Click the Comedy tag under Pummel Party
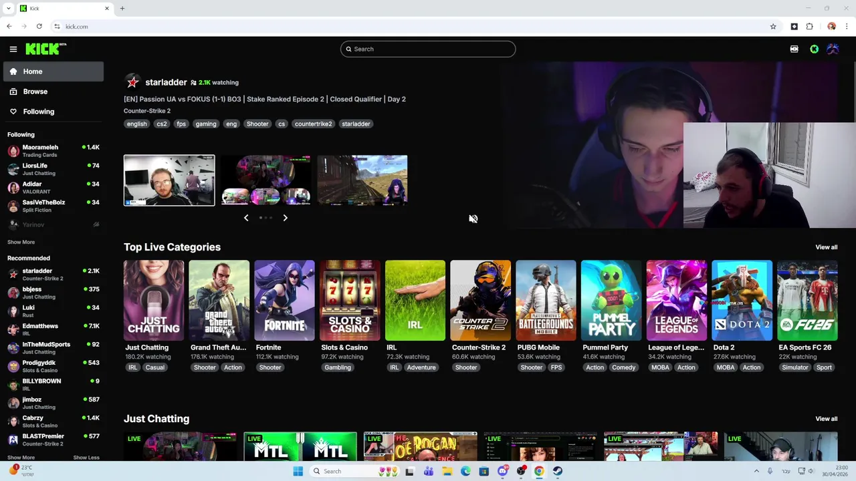The width and height of the screenshot is (856, 481). [x=624, y=367]
